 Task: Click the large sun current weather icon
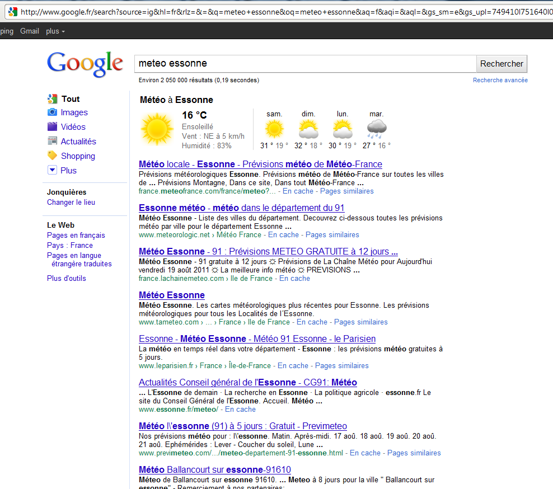157,129
